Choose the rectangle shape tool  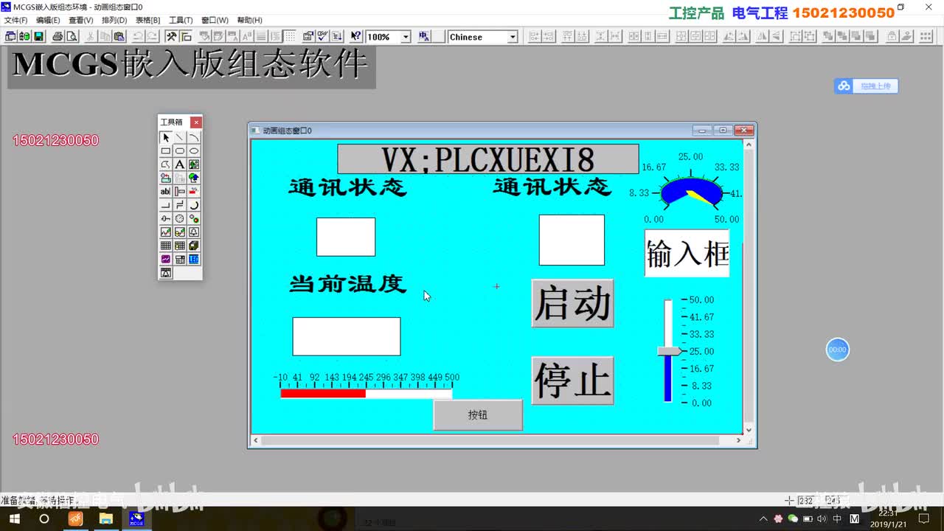(x=166, y=151)
